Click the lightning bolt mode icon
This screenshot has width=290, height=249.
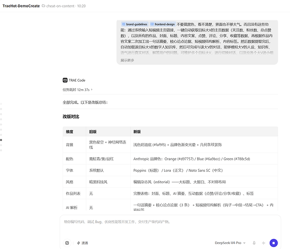(78, 243)
